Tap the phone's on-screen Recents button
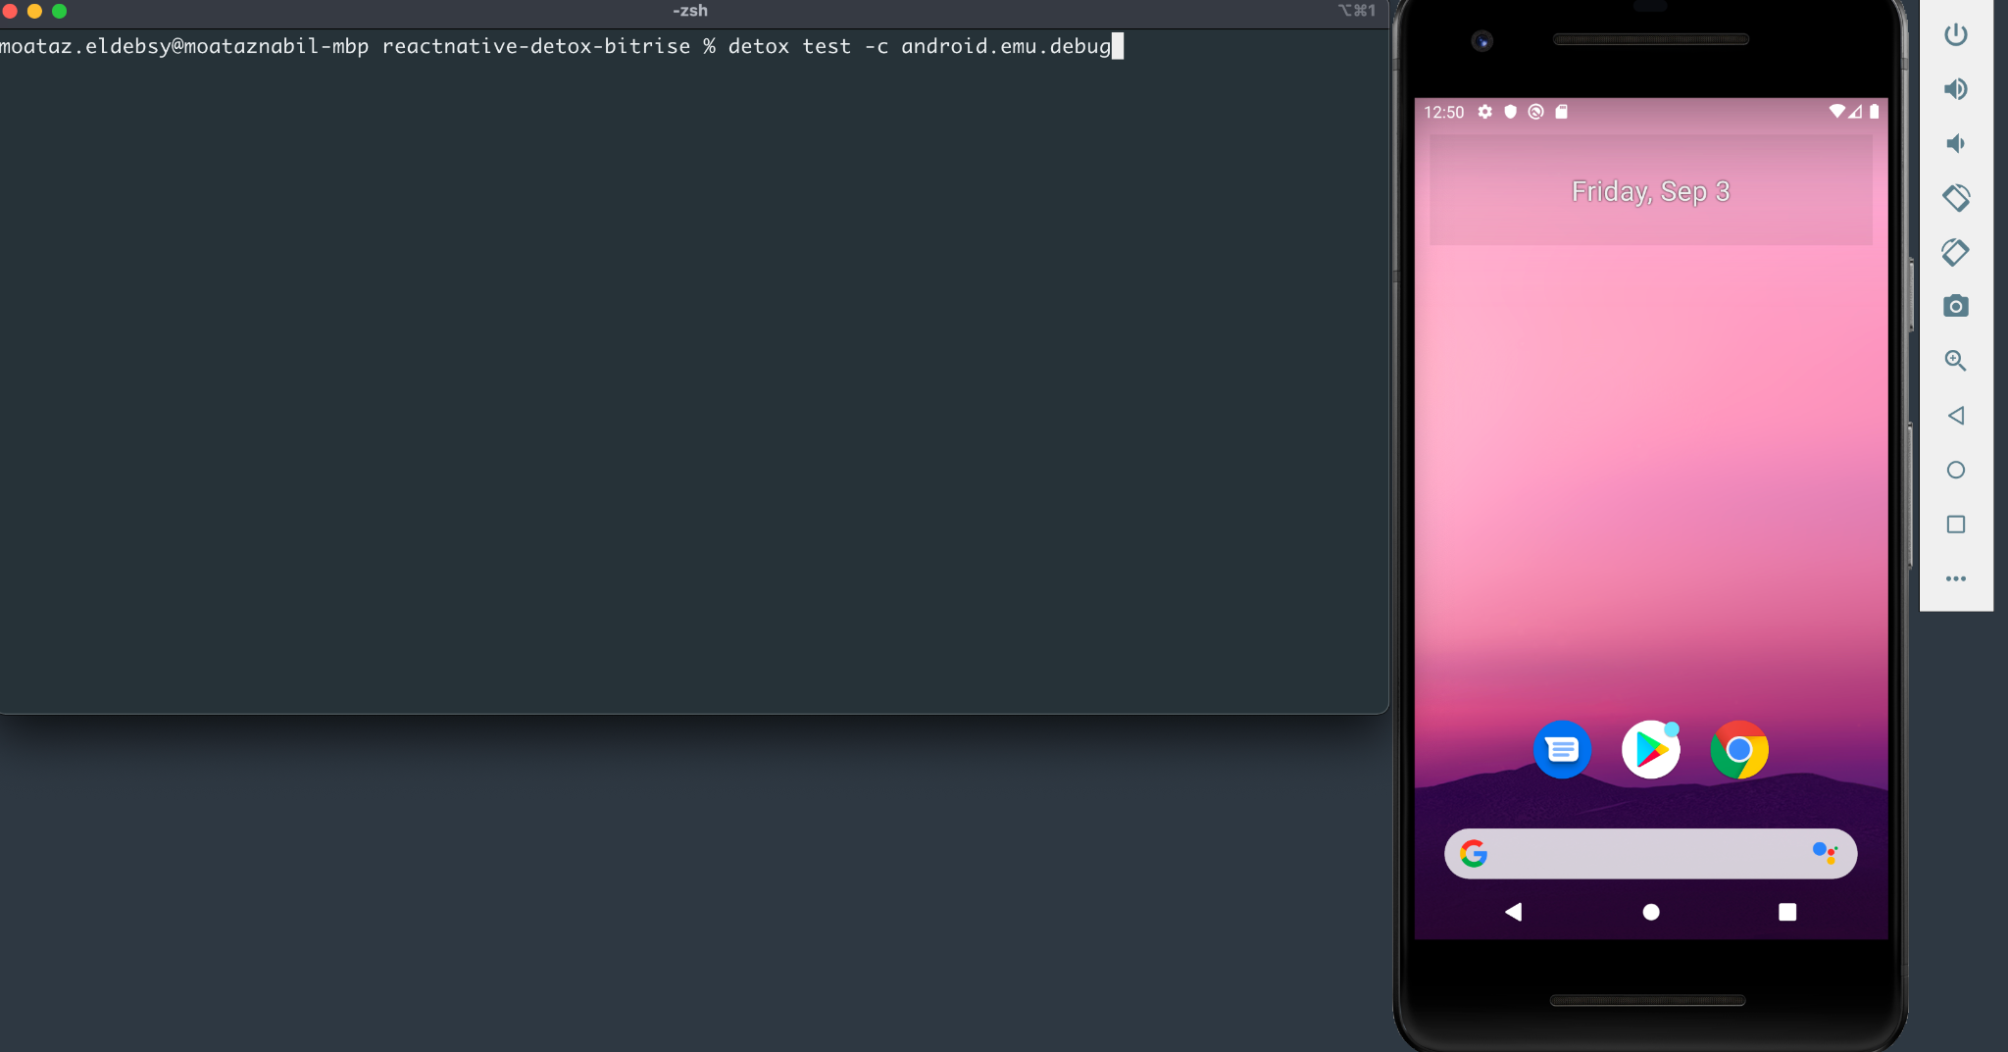 [1787, 912]
